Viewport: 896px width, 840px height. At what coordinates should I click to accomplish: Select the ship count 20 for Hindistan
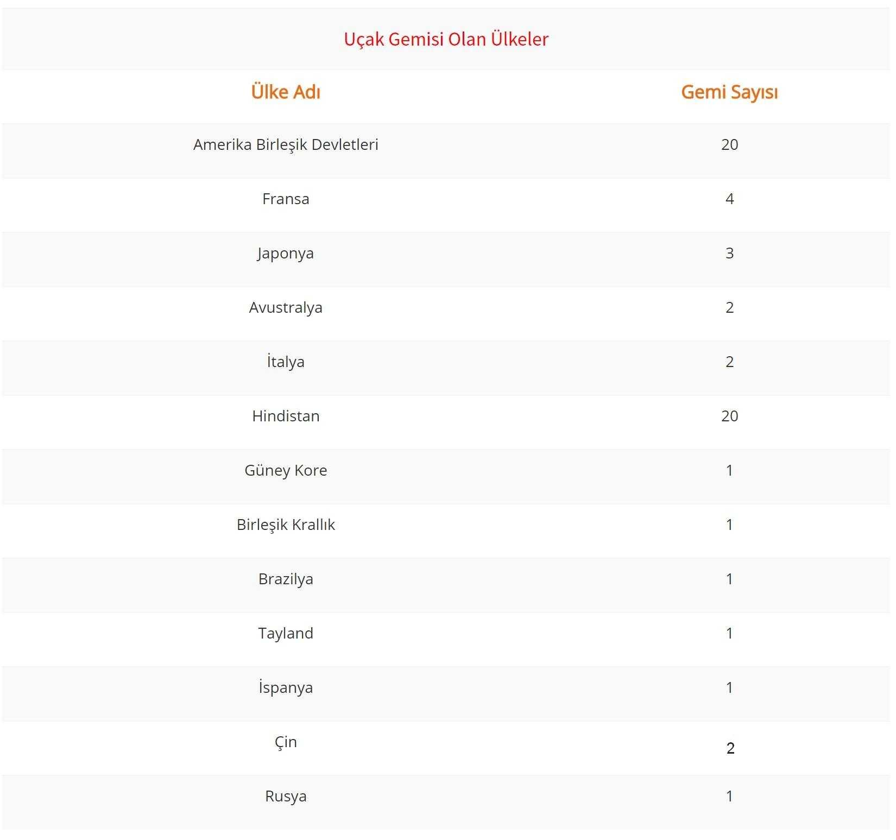pos(729,416)
